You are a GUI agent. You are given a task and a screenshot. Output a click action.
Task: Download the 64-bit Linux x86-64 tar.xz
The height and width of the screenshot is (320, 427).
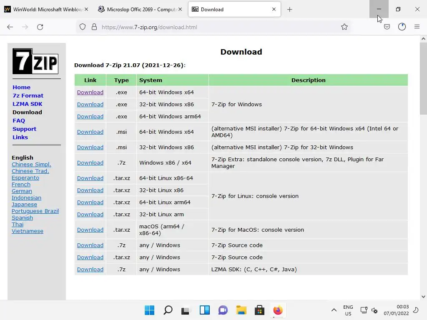(90, 178)
